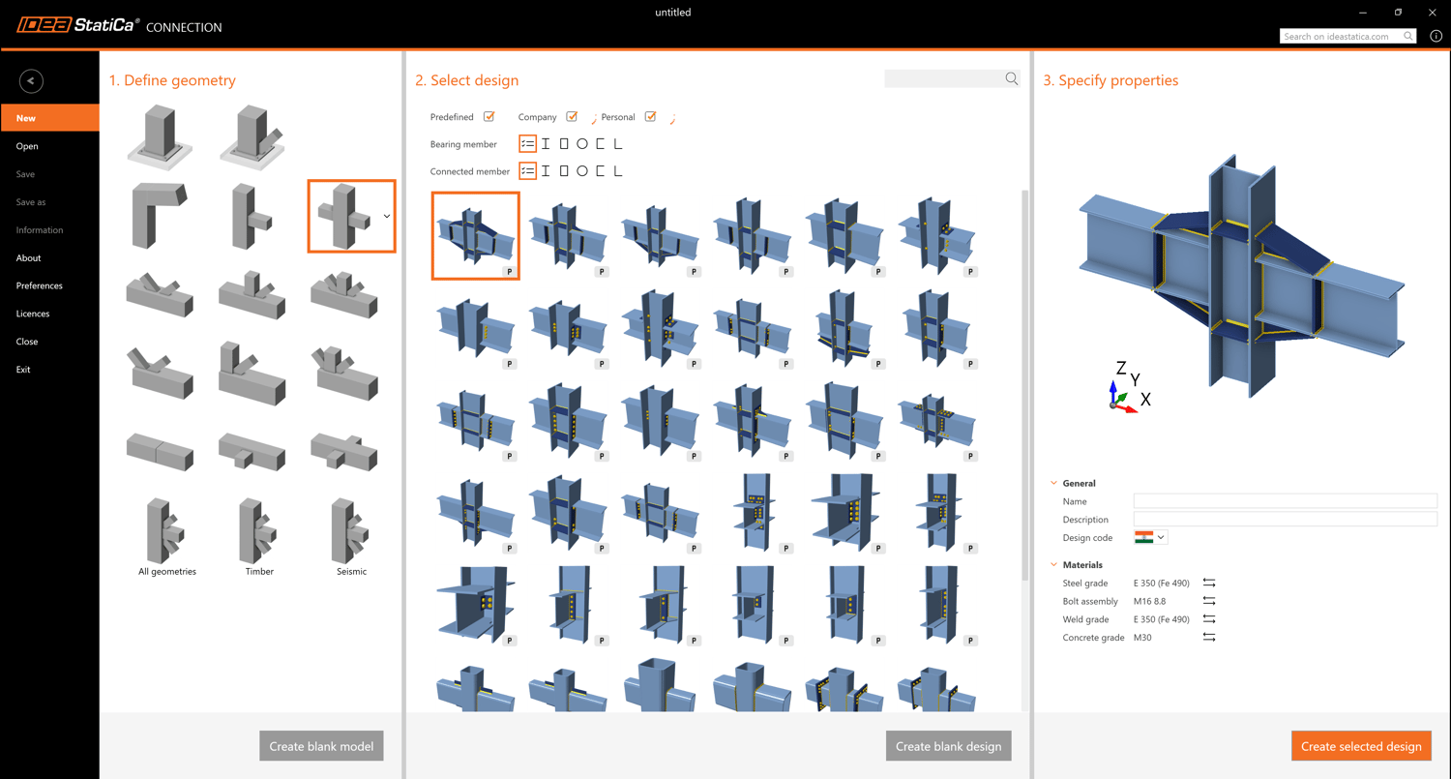
Task: Select last design thumbnail in first row
Action: (936, 235)
